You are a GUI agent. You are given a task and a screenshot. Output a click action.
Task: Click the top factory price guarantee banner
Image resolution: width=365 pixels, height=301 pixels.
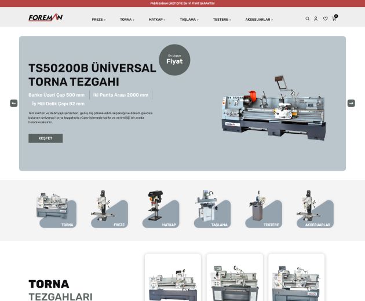point(183,3)
